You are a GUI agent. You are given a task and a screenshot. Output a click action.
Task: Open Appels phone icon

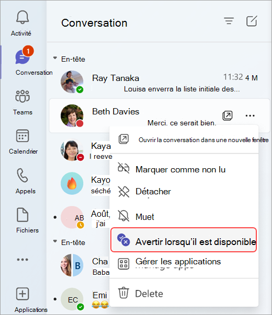22,175
